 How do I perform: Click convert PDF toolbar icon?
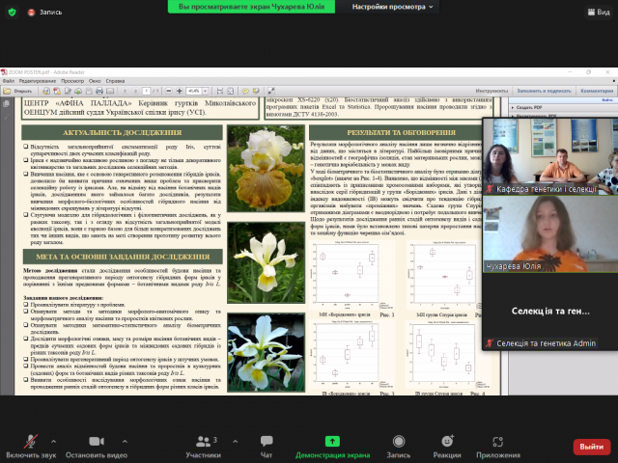[57, 91]
